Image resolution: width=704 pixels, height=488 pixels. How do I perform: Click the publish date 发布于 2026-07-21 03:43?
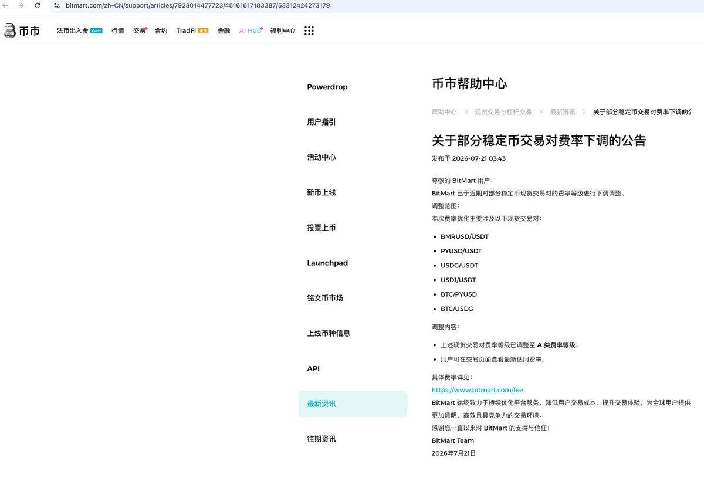coord(469,158)
